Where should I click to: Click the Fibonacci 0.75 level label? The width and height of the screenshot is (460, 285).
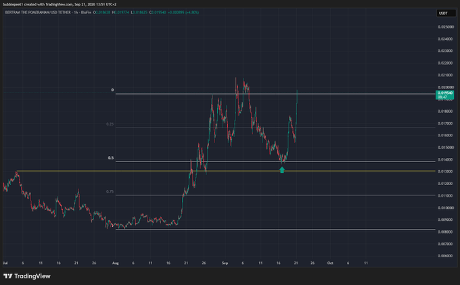pos(110,192)
